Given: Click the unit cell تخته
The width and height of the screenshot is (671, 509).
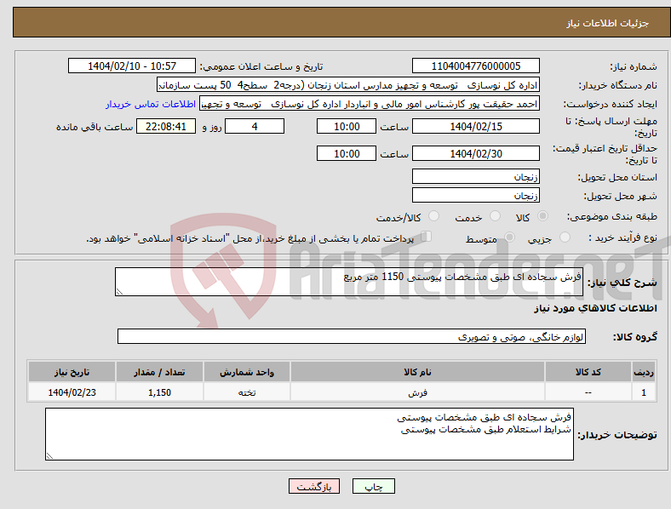Looking at the screenshot, I should coord(247,392).
